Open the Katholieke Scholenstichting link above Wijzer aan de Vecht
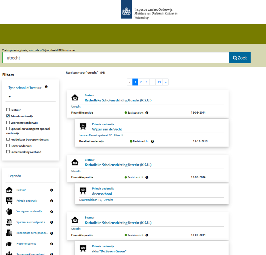 118,100
